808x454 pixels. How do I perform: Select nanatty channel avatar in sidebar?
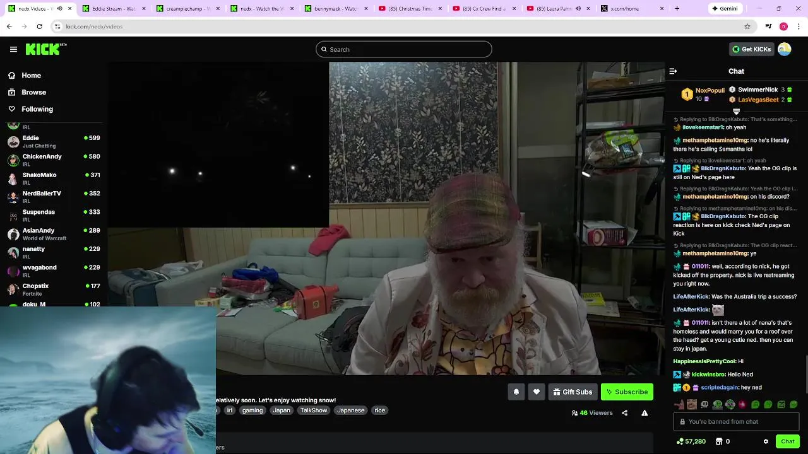tap(13, 252)
